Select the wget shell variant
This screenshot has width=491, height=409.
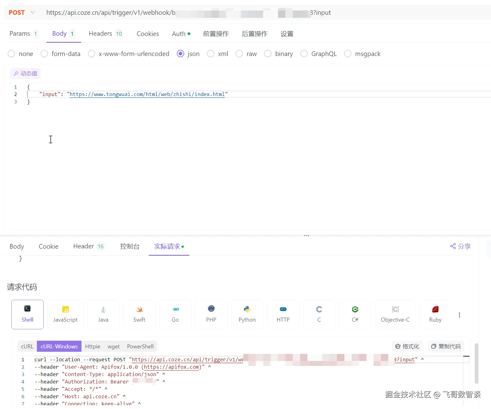113,347
